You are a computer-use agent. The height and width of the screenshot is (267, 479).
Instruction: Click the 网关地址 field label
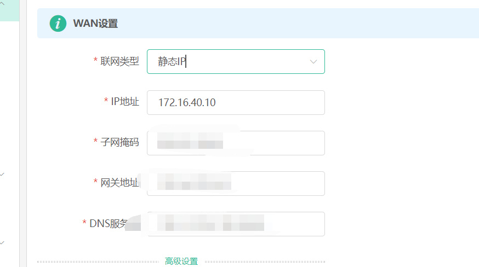click(x=119, y=183)
